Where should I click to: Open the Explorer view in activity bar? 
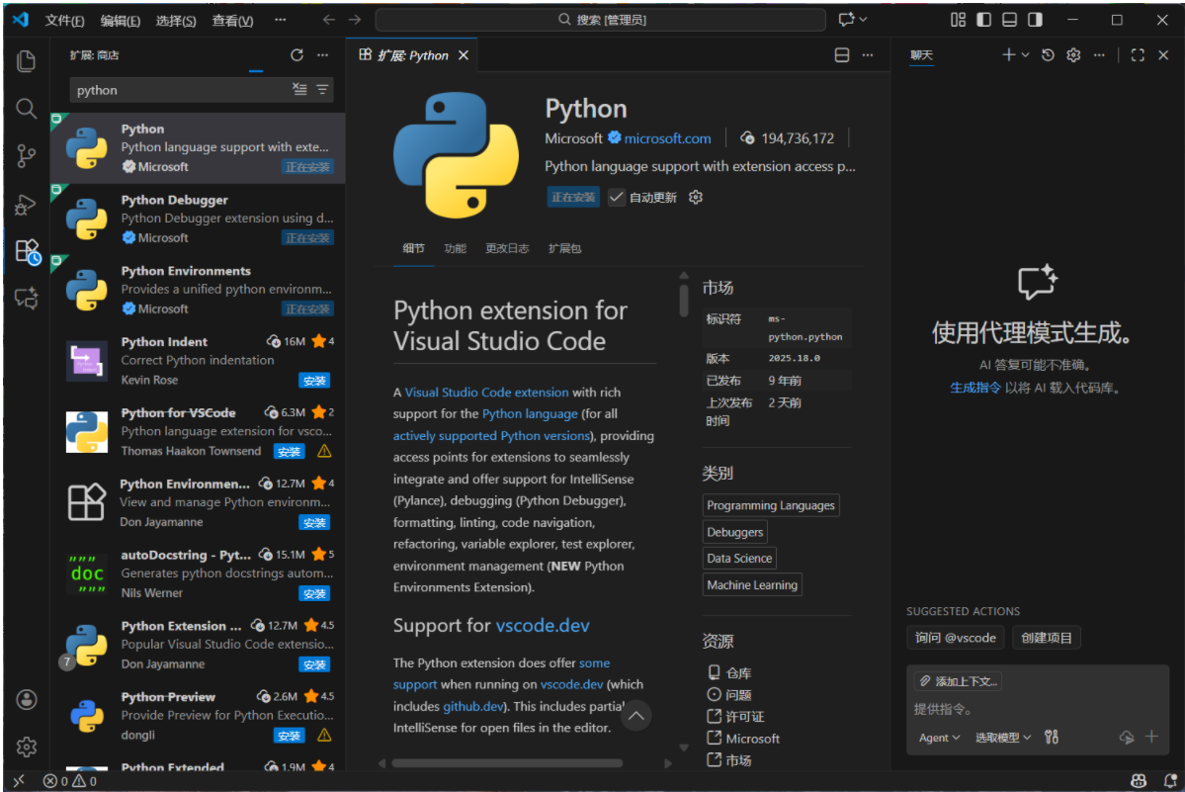pos(26,61)
